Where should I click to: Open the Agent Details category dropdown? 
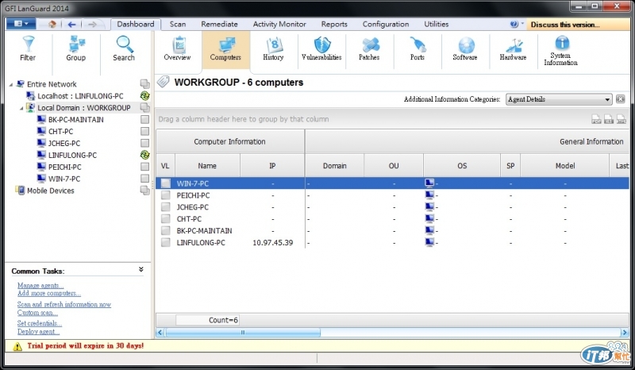click(559, 99)
